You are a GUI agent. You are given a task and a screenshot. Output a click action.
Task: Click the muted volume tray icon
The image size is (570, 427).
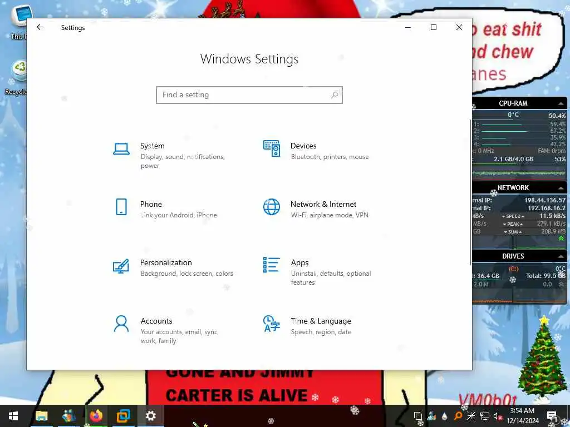pos(498,416)
